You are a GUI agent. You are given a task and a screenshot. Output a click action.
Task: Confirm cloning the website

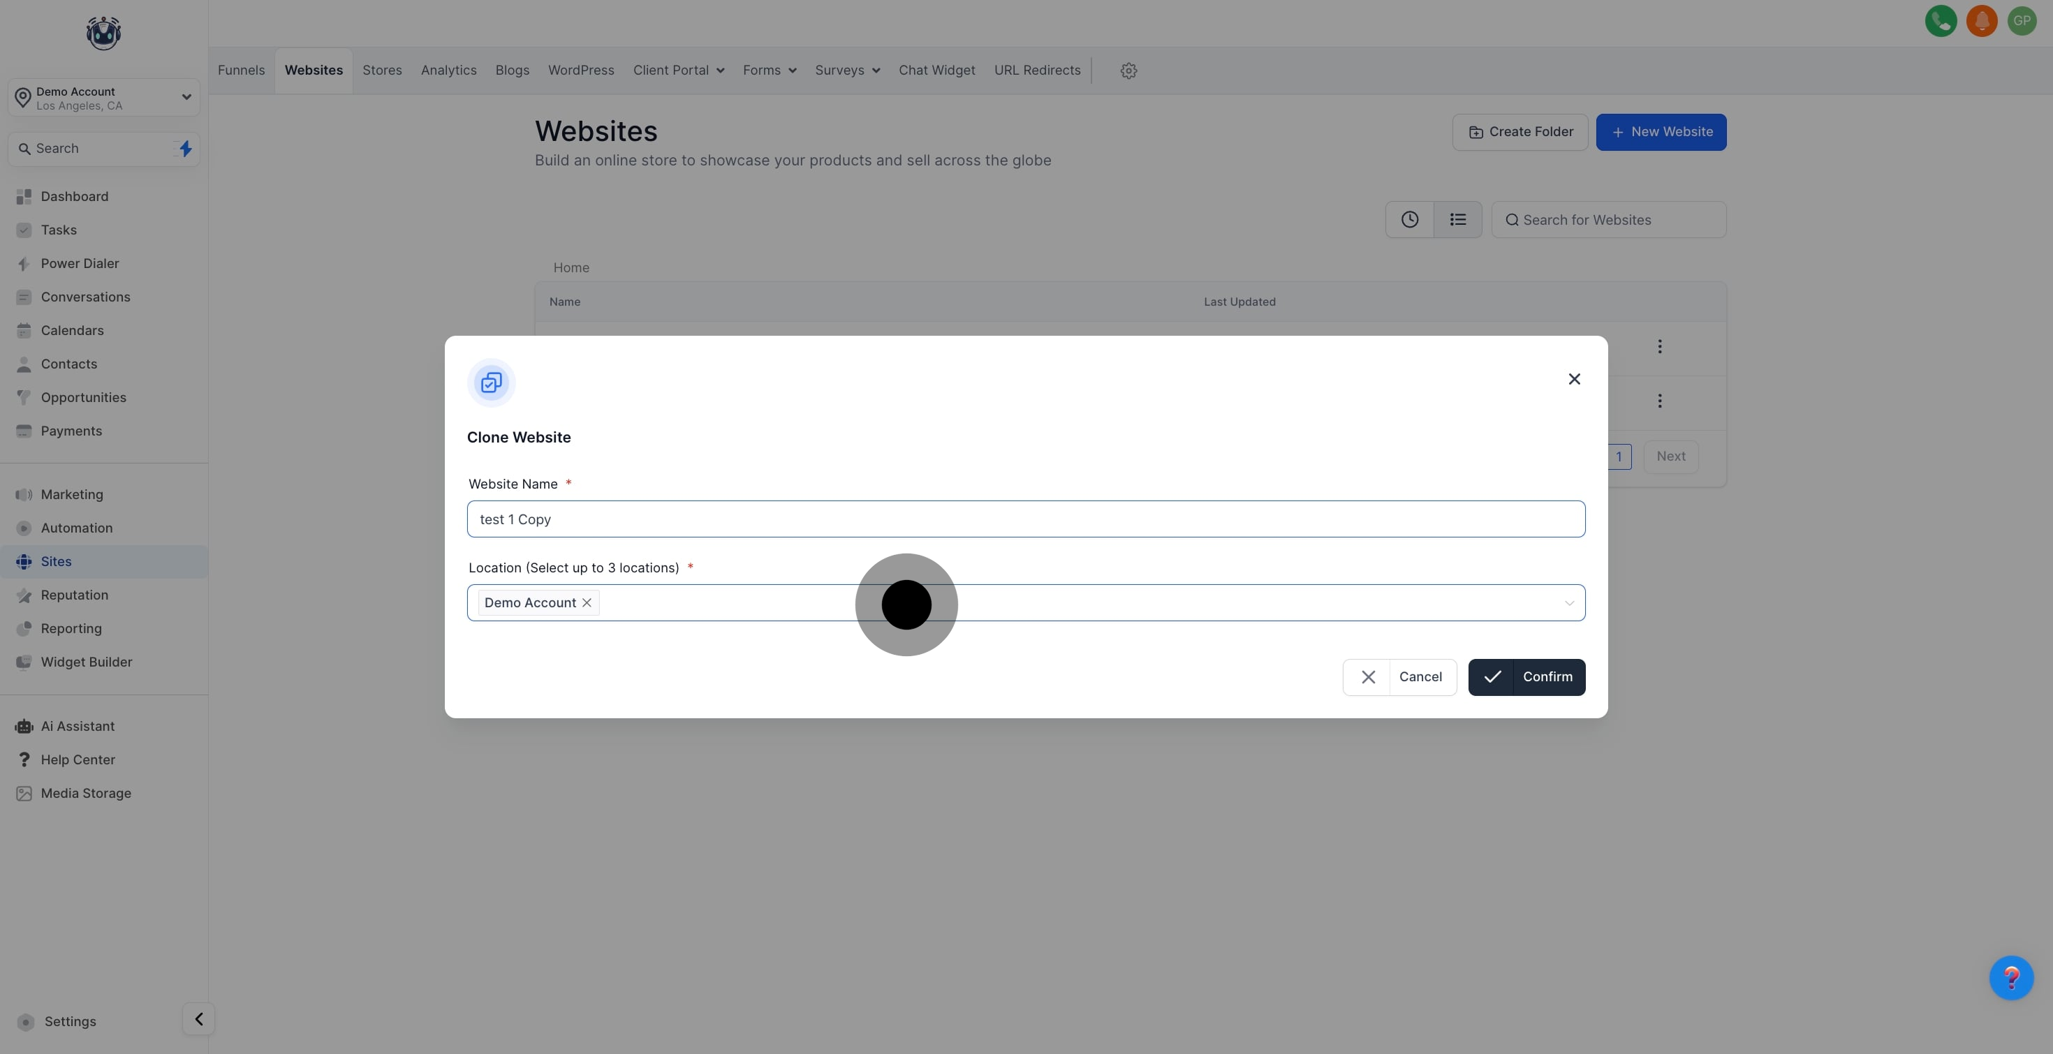(1526, 676)
